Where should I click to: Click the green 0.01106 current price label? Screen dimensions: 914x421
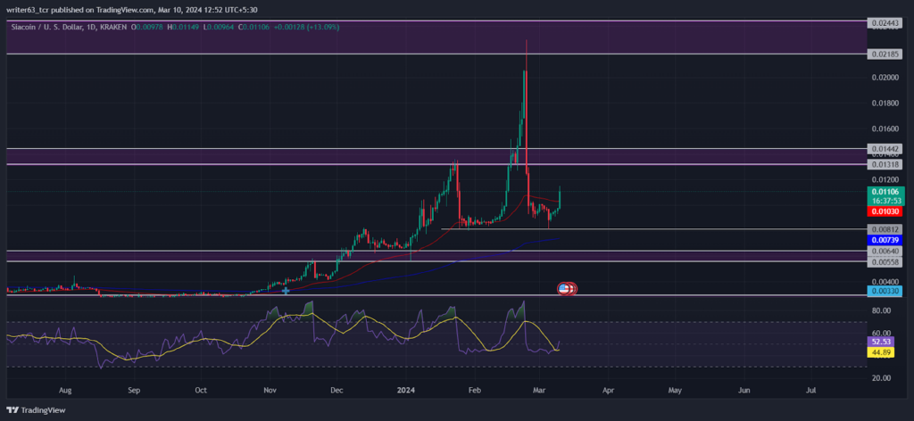click(x=885, y=195)
